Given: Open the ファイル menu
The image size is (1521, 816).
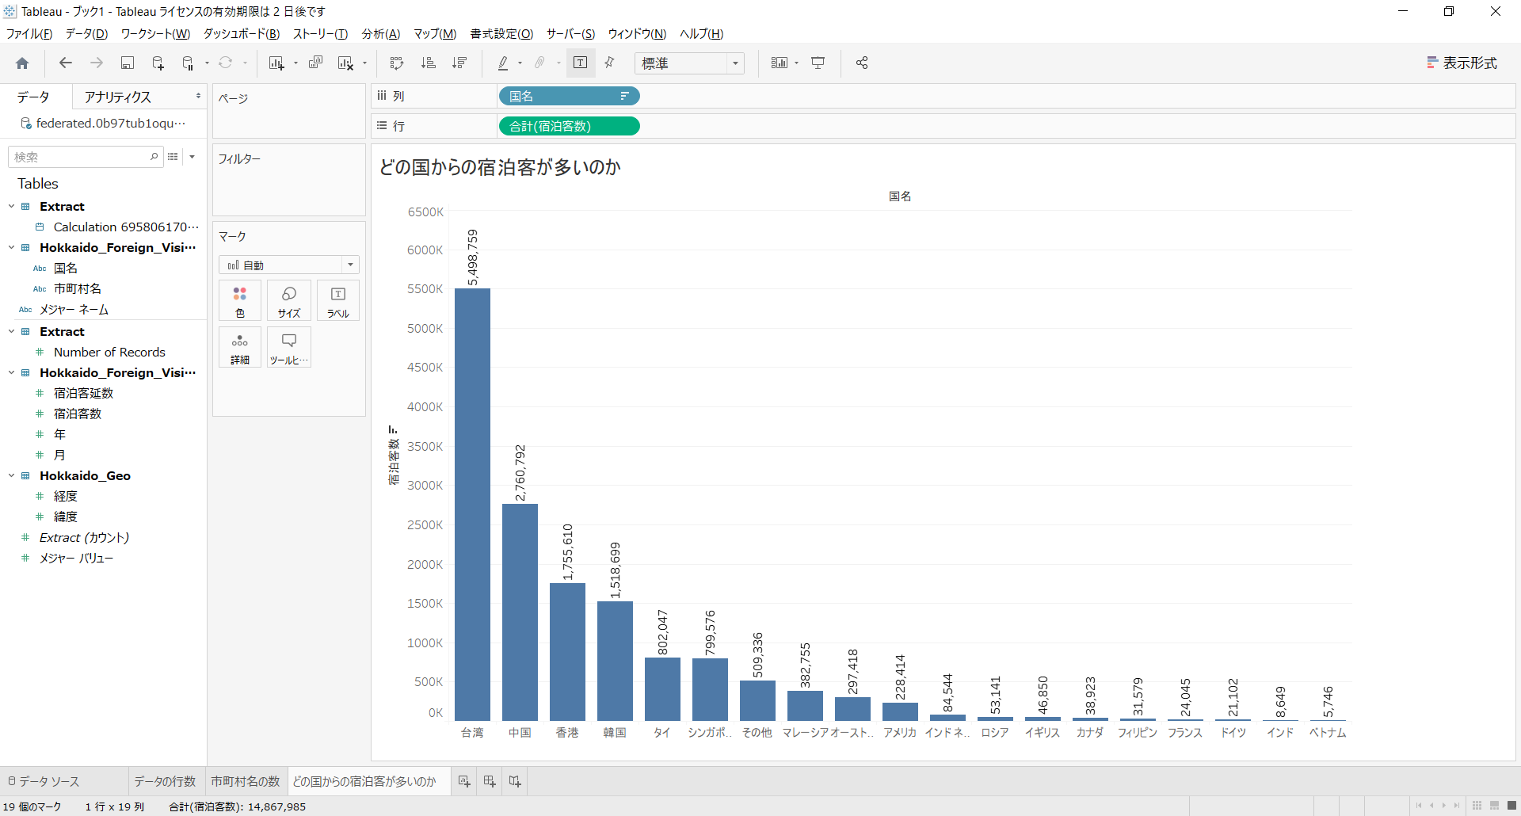Looking at the screenshot, I should click(29, 34).
